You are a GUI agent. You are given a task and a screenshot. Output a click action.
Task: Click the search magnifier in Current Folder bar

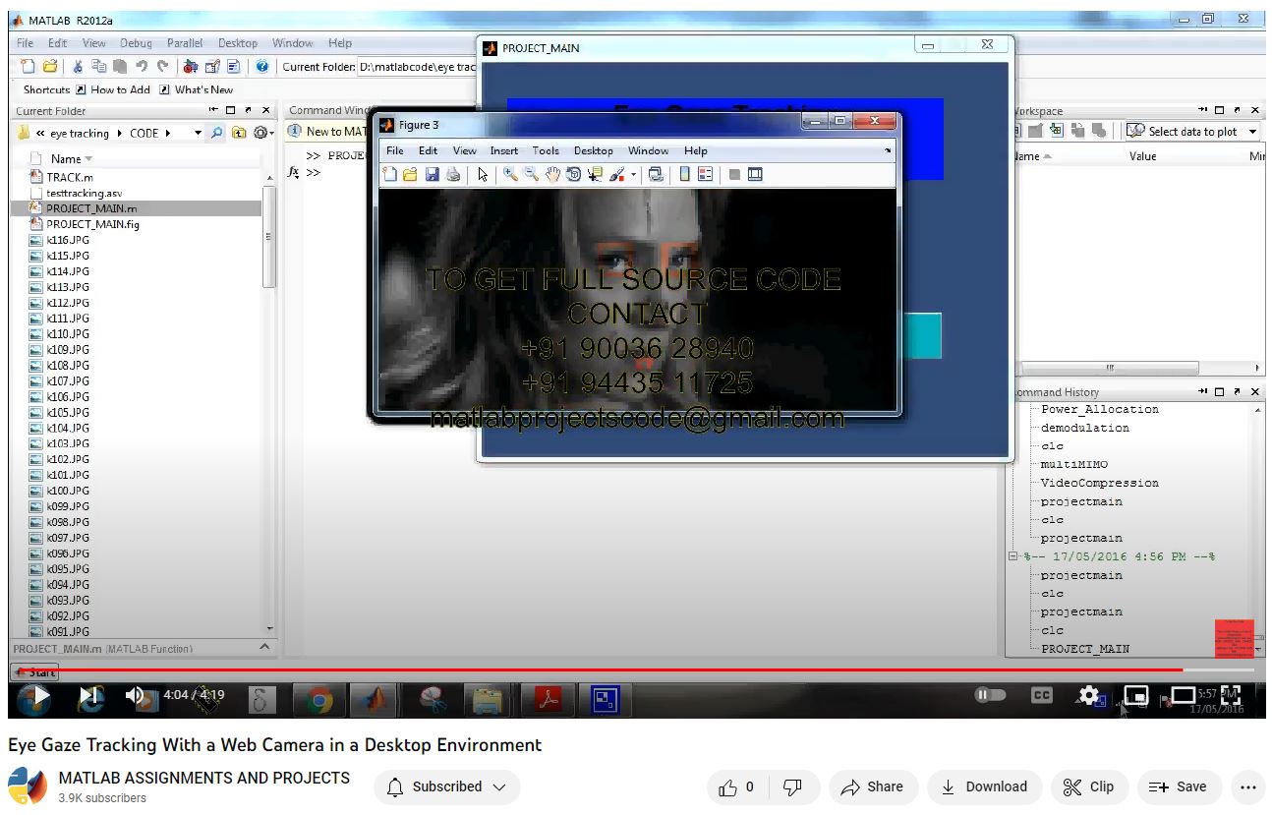[217, 133]
